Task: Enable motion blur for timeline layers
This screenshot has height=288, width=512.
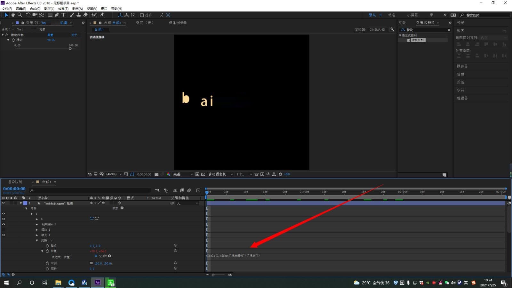Action: click(x=189, y=190)
